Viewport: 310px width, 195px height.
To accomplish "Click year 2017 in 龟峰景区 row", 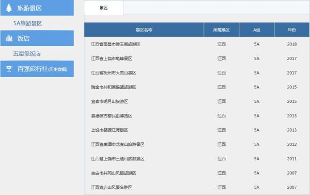I will 292,58.
